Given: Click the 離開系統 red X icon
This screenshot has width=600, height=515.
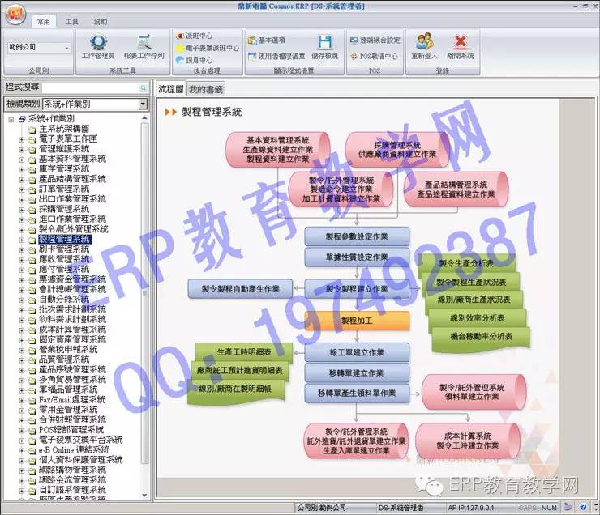Looking at the screenshot, I should [459, 46].
